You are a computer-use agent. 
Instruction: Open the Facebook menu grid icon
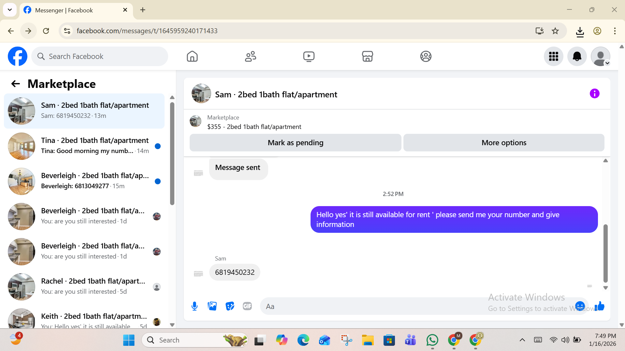click(554, 56)
